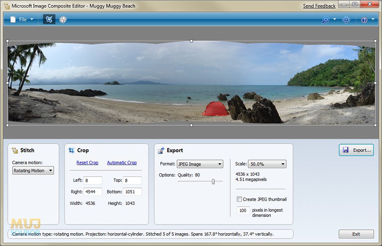Click the '4536 x 1043' dimensions text
382x246 pixels.
247,174
